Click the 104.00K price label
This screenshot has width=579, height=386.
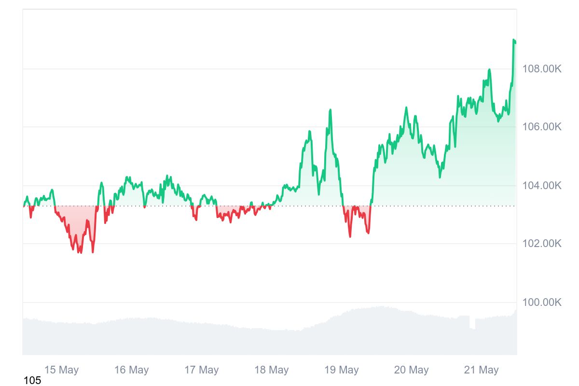[x=542, y=186]
